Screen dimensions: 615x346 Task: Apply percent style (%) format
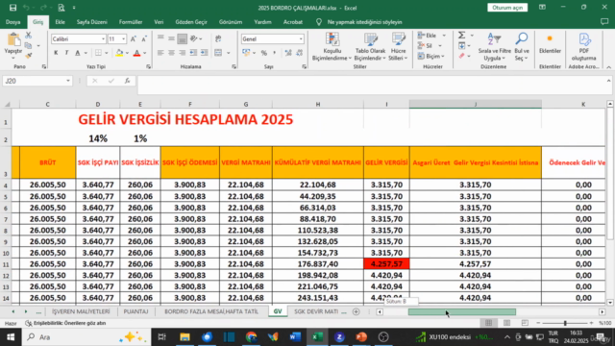(x=264, y=53)
